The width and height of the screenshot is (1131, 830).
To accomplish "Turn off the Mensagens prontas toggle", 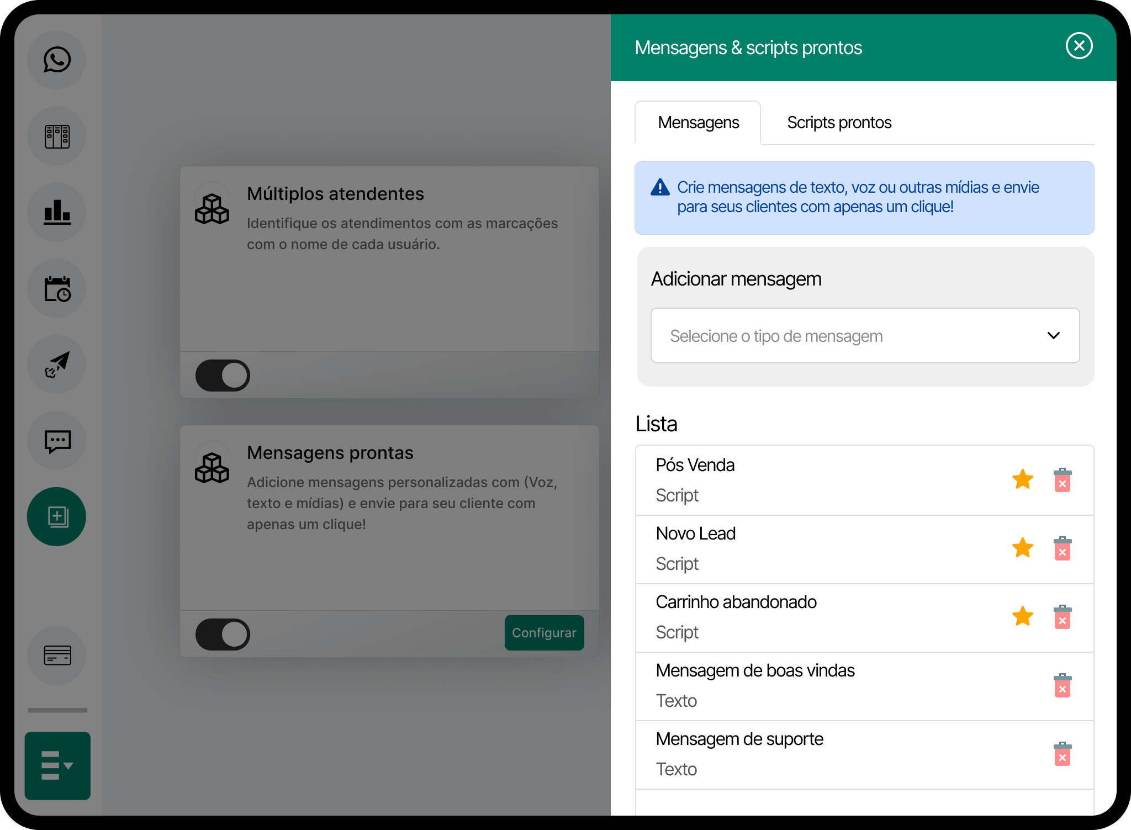I will click(x=223, y=634).
